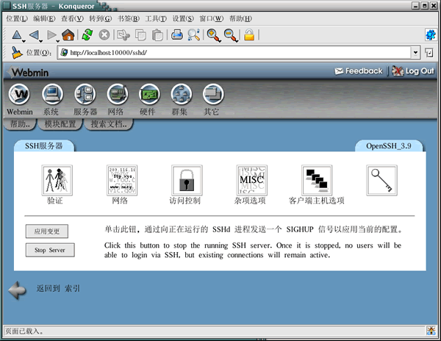The height and width of the screenshot is (341, 441).
Task: Click the 应用变更 apply changes button
Action: [x=47, y=231]
